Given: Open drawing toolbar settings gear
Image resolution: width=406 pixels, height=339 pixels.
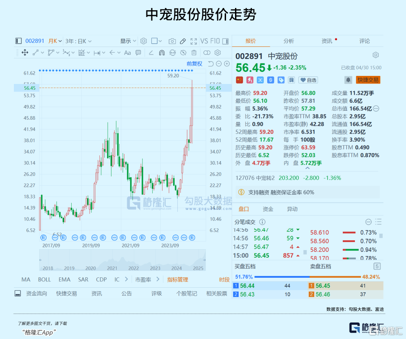Looking at the screenshot, I should coord(218,53).
